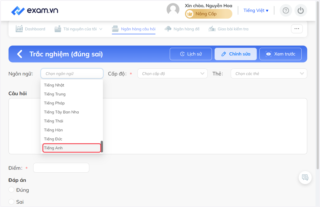Image resolution: width=320 pixels, height=207 pixels.
Task: Choose Tiếng Anh from the language list
Action: click(x=72, y=148)
